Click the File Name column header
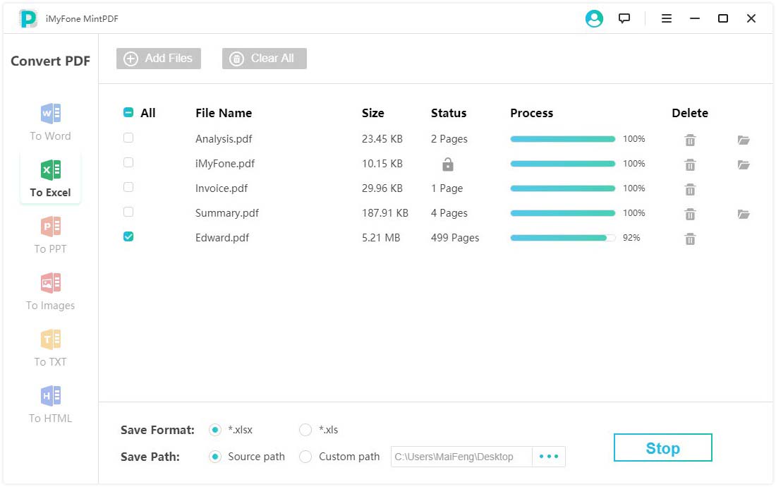Image resolution: width=776 pixels, height=487 pixels. click(x=224, y=114)
